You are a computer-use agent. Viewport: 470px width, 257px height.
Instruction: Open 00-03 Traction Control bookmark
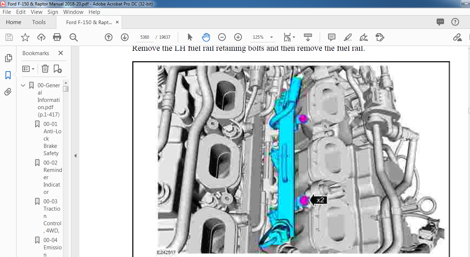52,216
